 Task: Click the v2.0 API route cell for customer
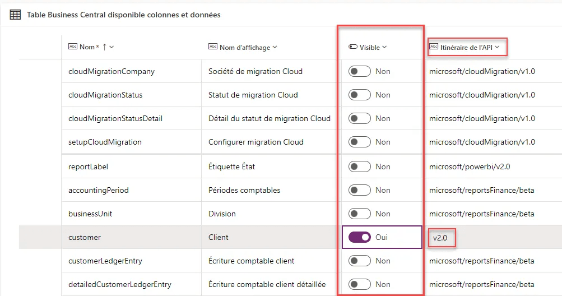440,238
